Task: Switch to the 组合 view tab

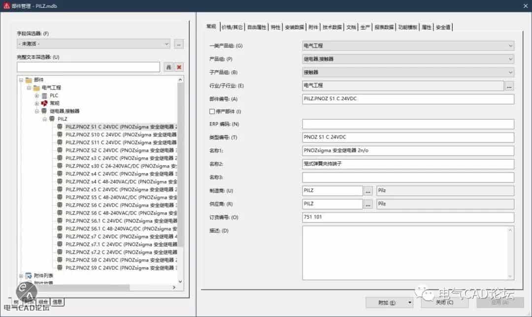Action: click(43, 302)
